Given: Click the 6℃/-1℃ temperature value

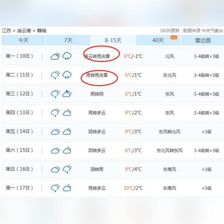Looking at the screenshot, I should [x=133, y=56].
